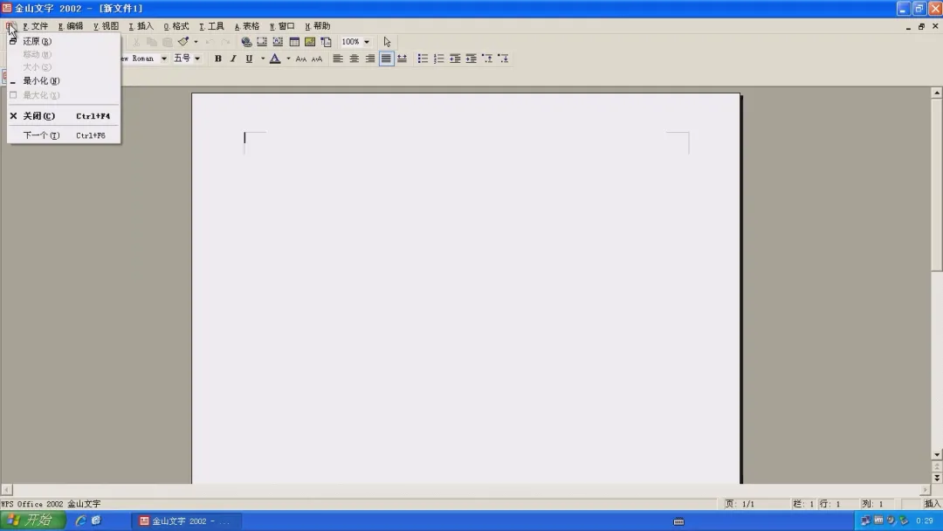Click the insert picture icon
The width and height of the screenshot is (943, 531).
point(310,42)
